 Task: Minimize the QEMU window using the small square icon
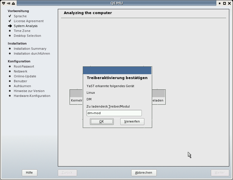click(x=220, y=3)
